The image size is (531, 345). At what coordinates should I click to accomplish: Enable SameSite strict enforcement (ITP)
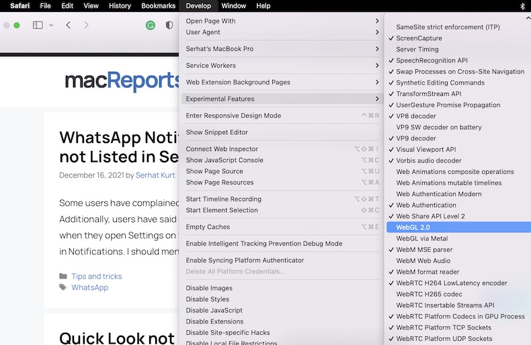pos(458,27)
